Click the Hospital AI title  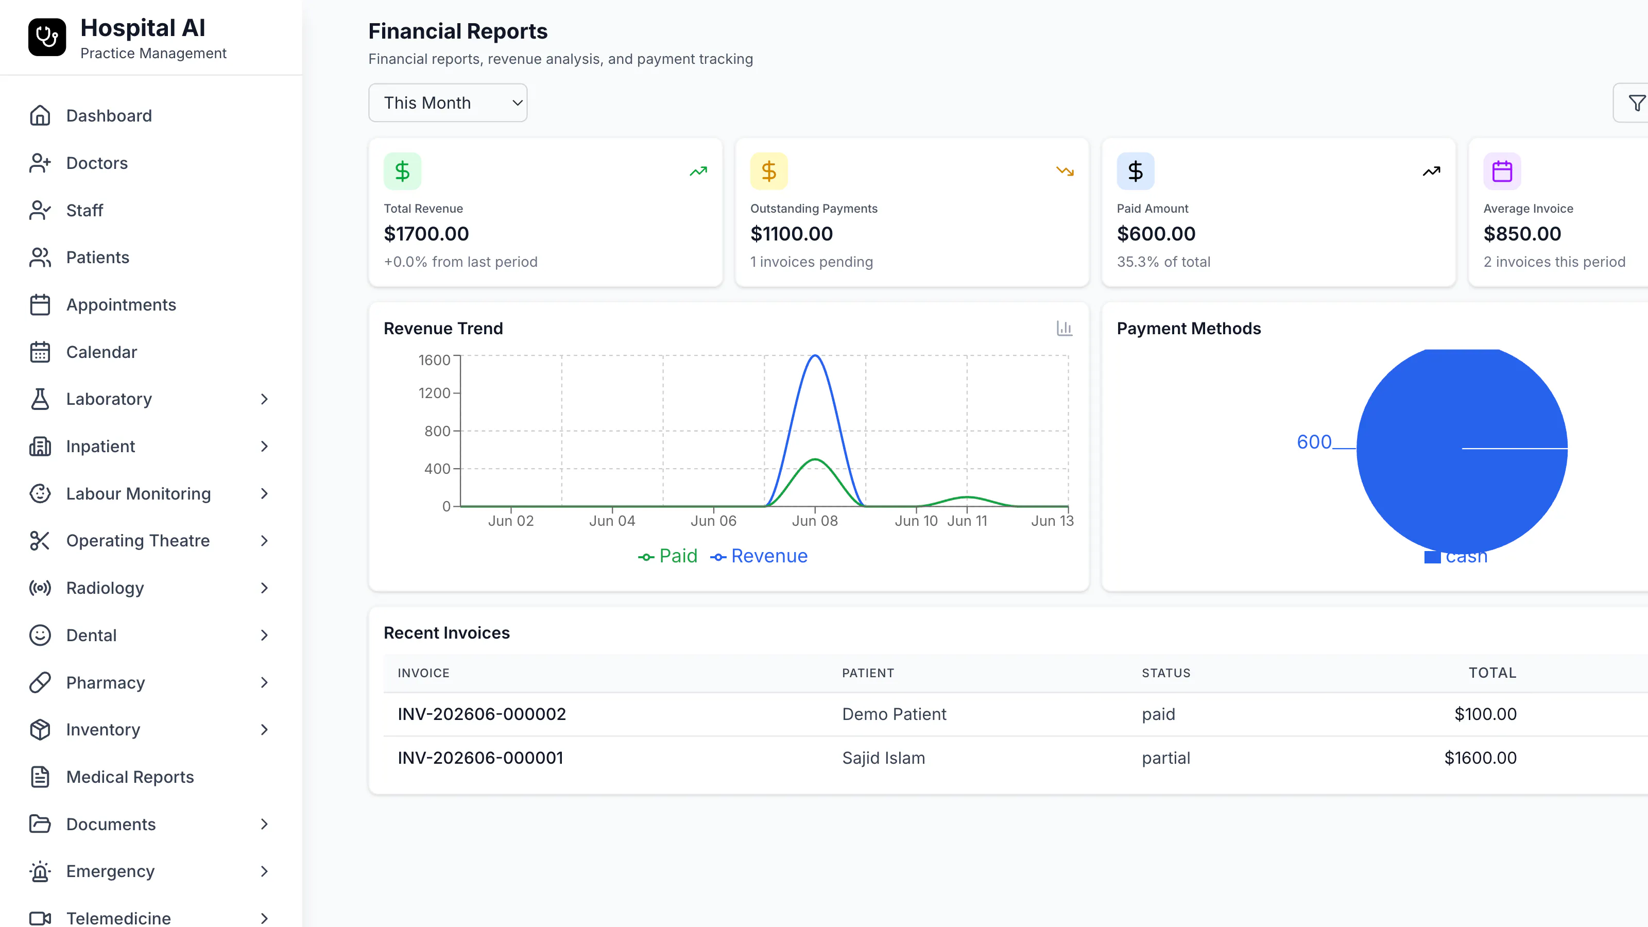pos(143,28)
